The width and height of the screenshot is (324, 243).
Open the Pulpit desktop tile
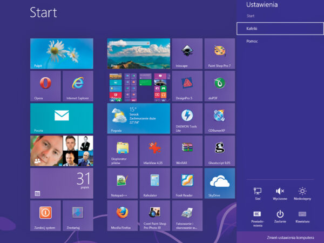(x=62, y=53)
